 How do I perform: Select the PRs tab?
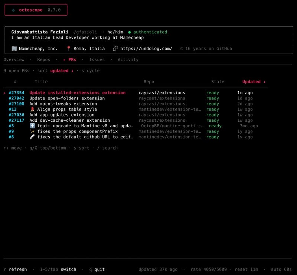(72, 60)
